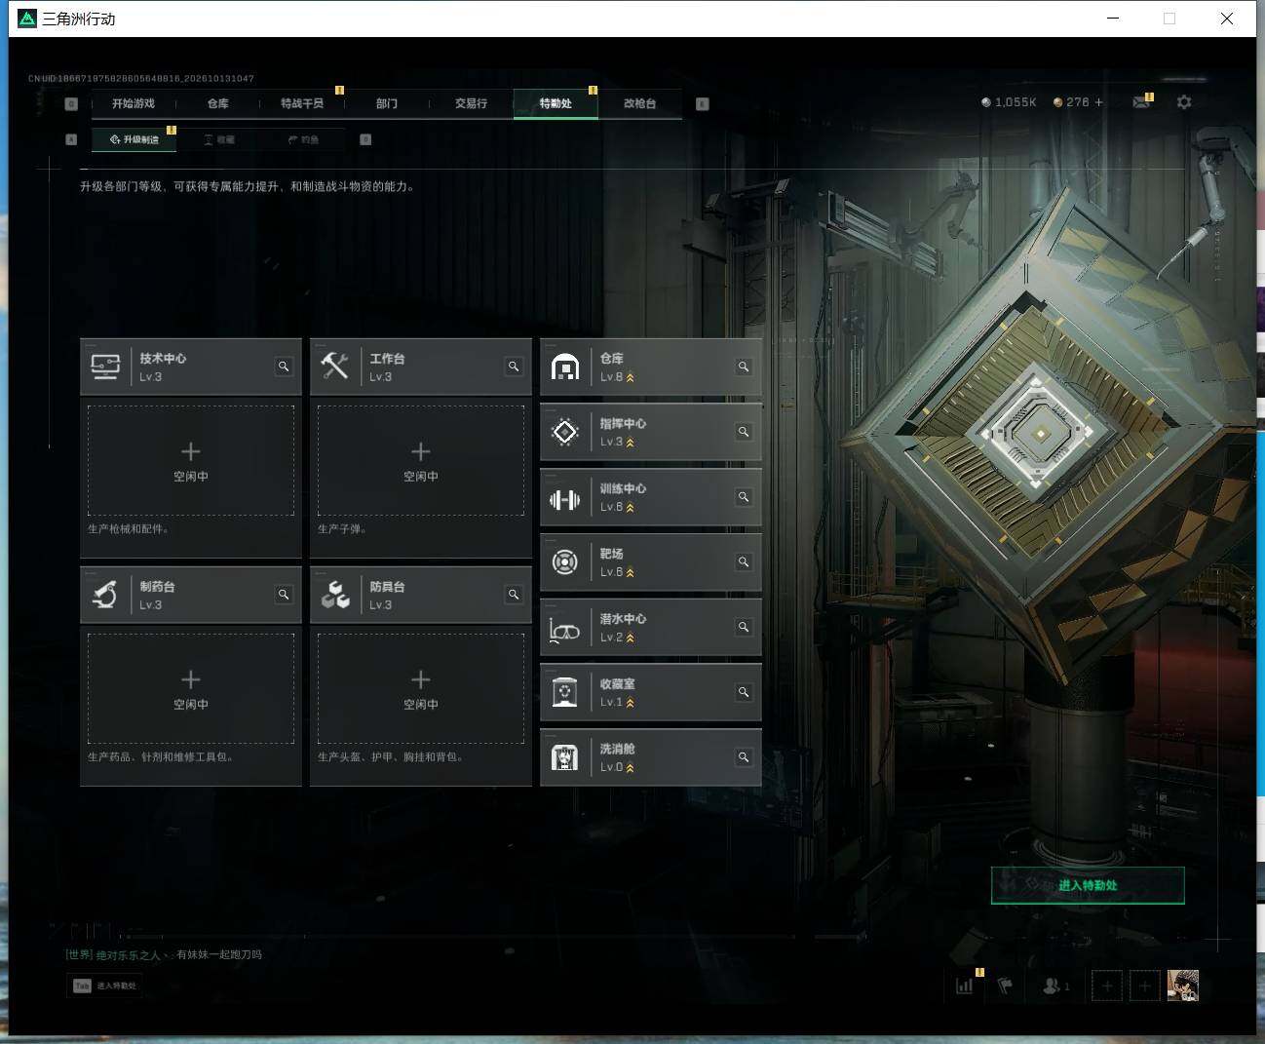
Task: View 制药台 details with the magnifier
Action: (284, 595)
